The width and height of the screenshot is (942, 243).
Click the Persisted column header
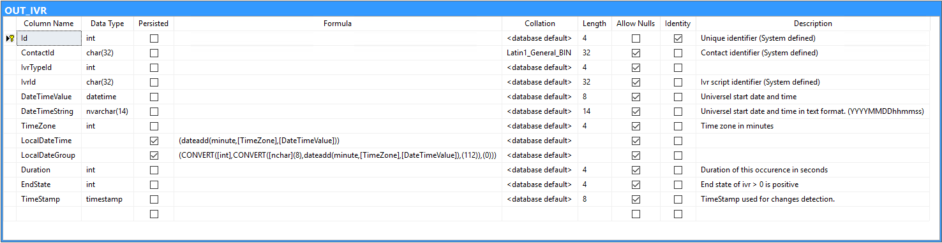[154, 24]
